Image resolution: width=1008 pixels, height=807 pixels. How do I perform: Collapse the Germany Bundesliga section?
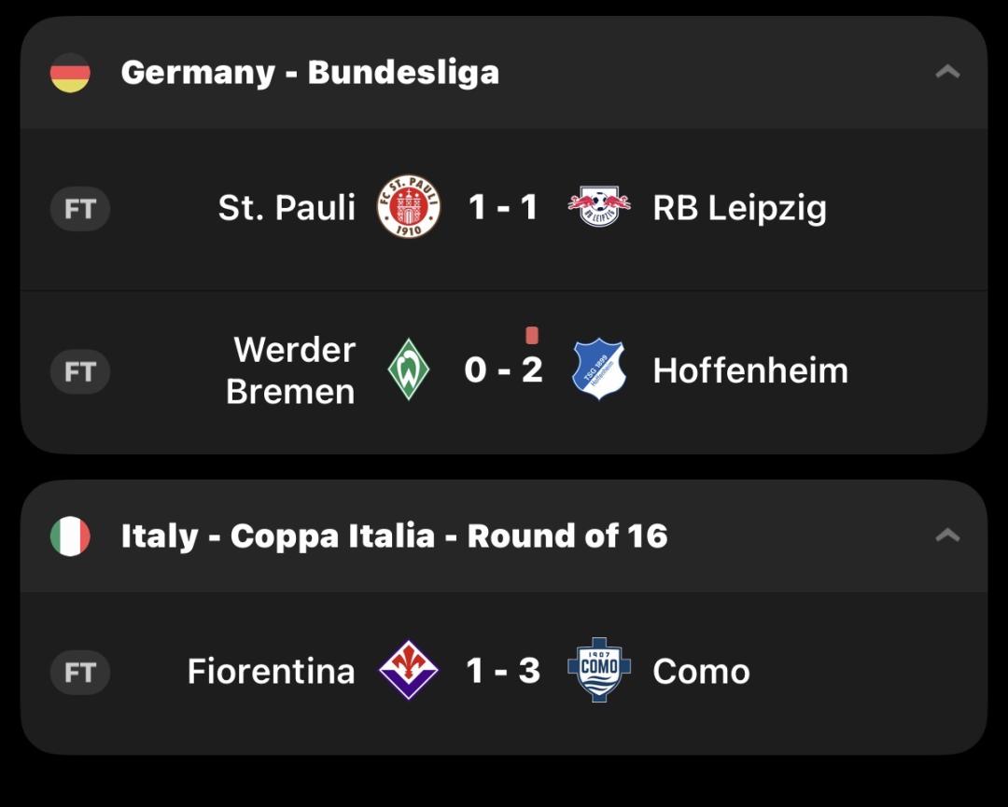pyautogui.click(x=947, y=72)
